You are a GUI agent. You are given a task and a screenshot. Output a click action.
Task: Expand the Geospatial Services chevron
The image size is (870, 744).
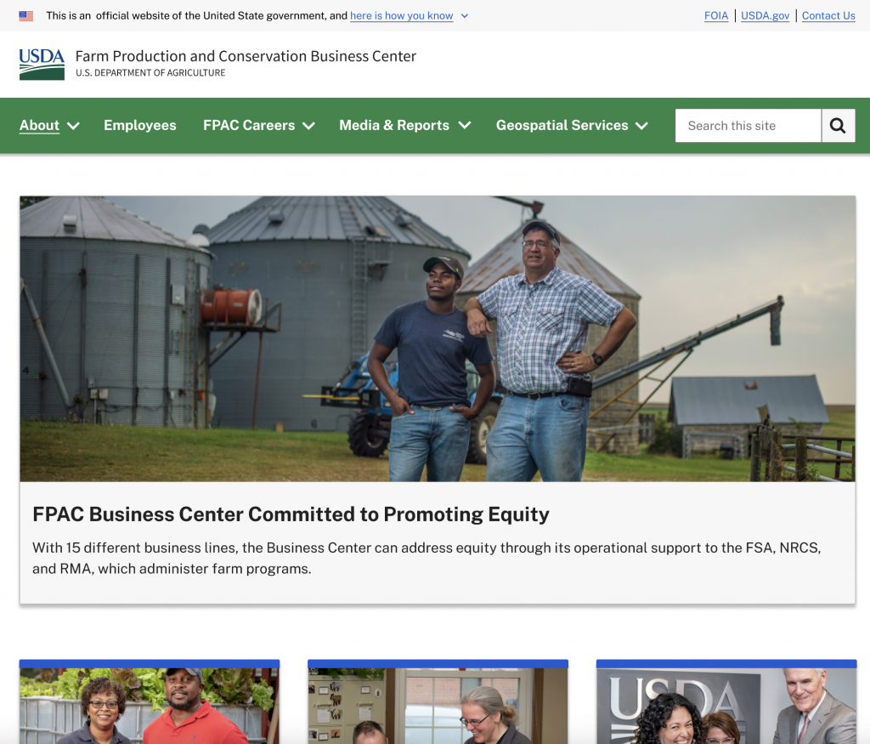[x=641, y=126]
